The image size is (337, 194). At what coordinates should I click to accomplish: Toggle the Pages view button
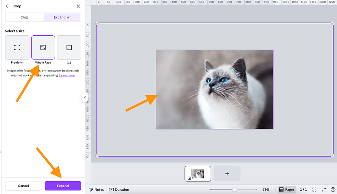coord(287,189)
